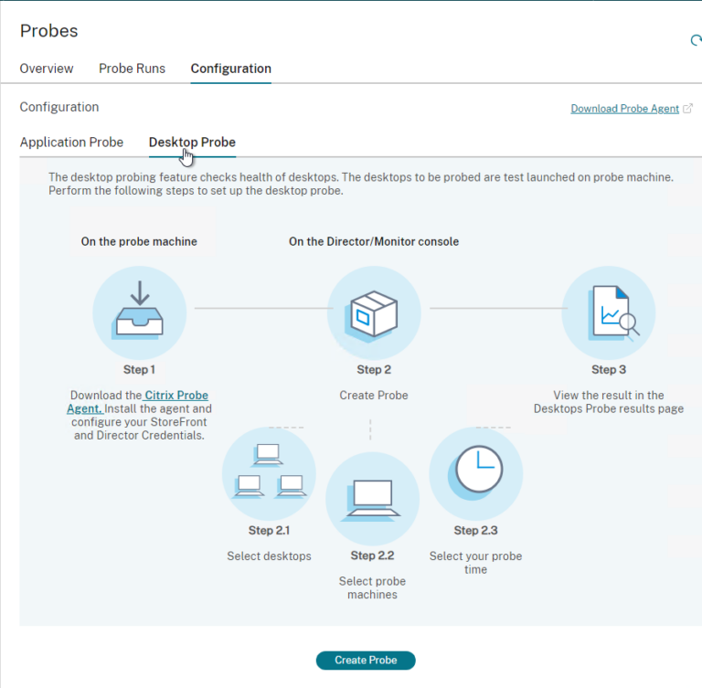Select the Configuration tab

tap(230, 69)
